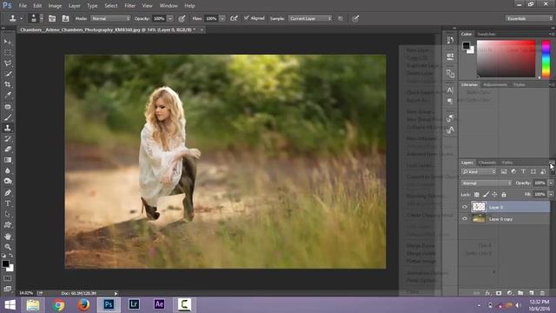Select the Zoom tool

point(8,247)
